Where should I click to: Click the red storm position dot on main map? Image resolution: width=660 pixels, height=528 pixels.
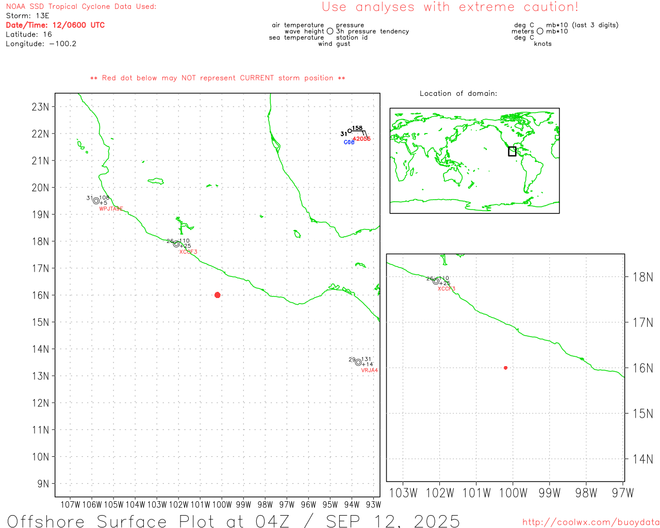[217, 295]
